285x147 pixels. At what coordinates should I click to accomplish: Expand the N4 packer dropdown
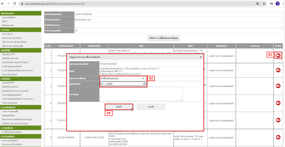123,84
